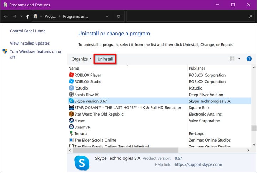Image resolution: width=257 pixels, height=173 pixels.
Task: Click the horizontal scrollbar thumb
Action: [126, 150]
